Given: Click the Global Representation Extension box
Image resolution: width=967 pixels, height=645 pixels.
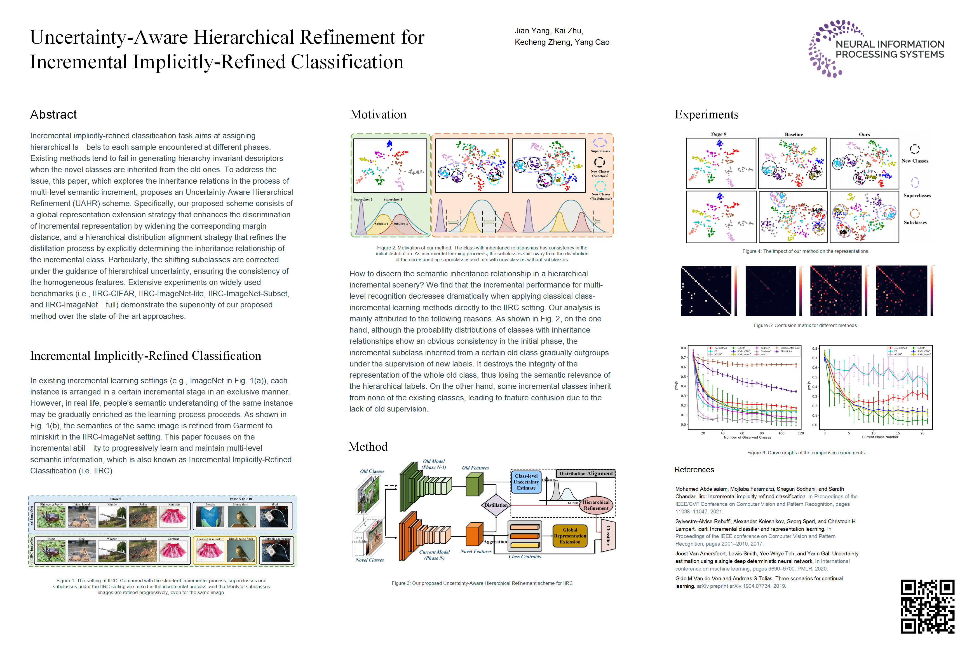Looking at the screenshot, I should 570,536.
